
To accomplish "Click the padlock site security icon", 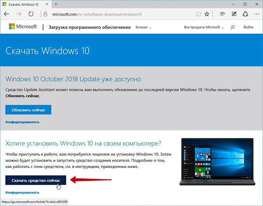I will click(x=45, y=14).
